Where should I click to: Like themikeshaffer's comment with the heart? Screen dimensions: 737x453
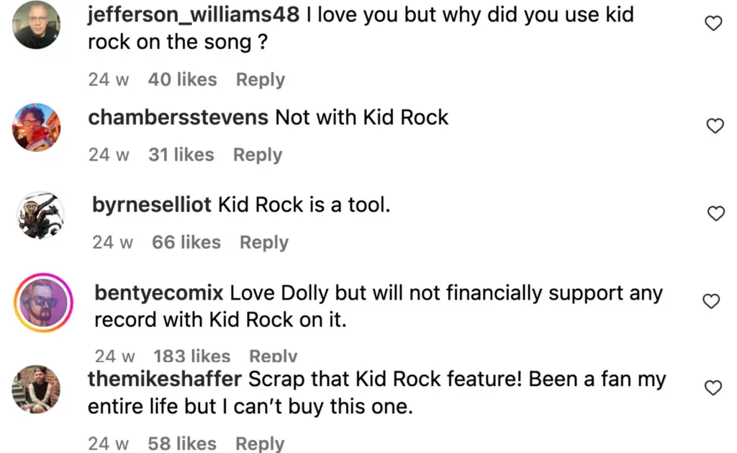pos(713,388)
